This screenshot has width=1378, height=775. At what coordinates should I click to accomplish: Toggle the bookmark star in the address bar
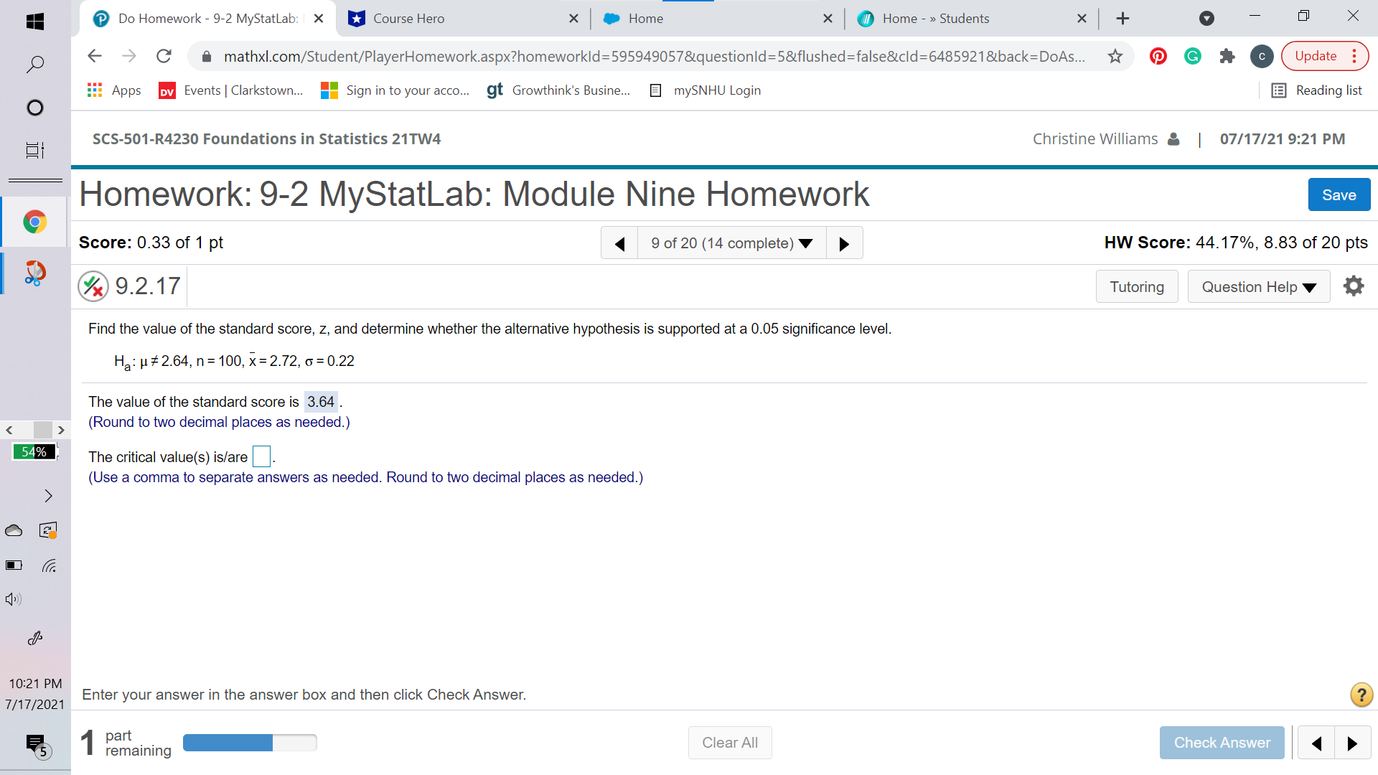(1115, 56)
